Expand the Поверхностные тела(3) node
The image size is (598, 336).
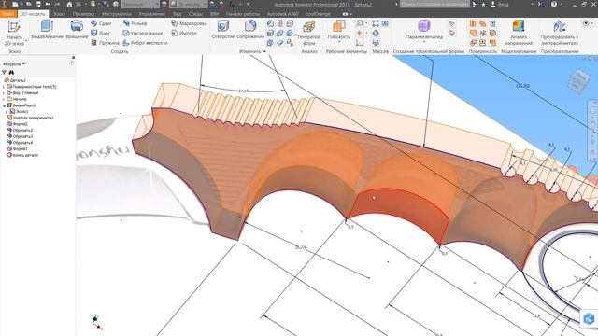(x=4, y=87)
